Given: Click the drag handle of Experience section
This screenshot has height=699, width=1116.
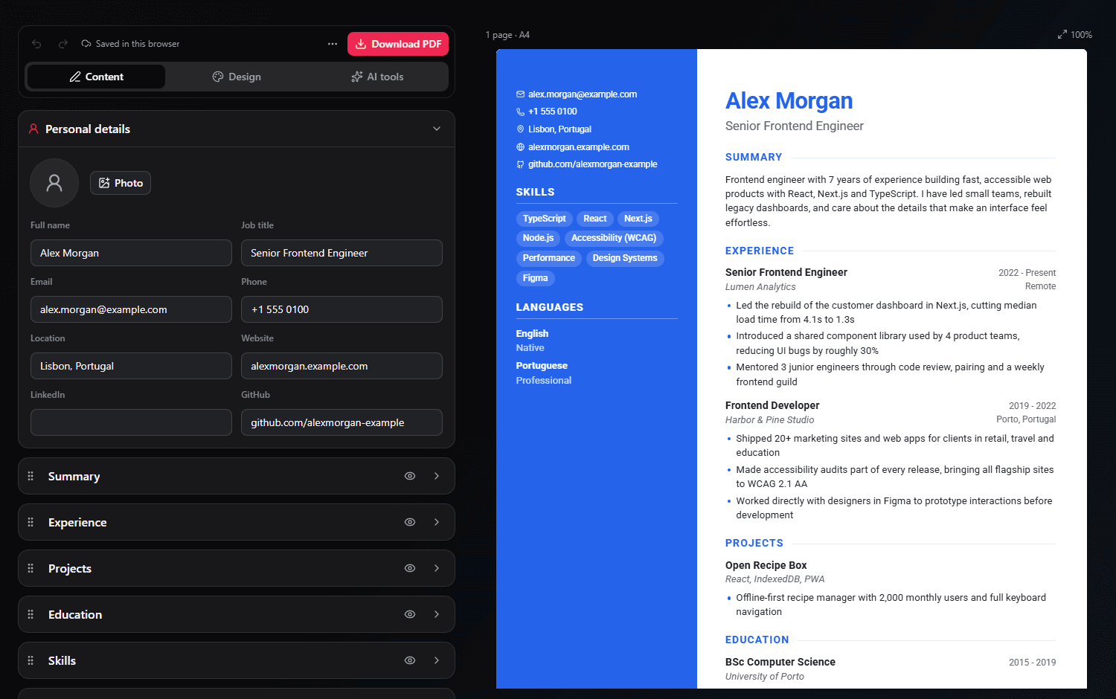Looking at the screenshot, I should [31, 522].
